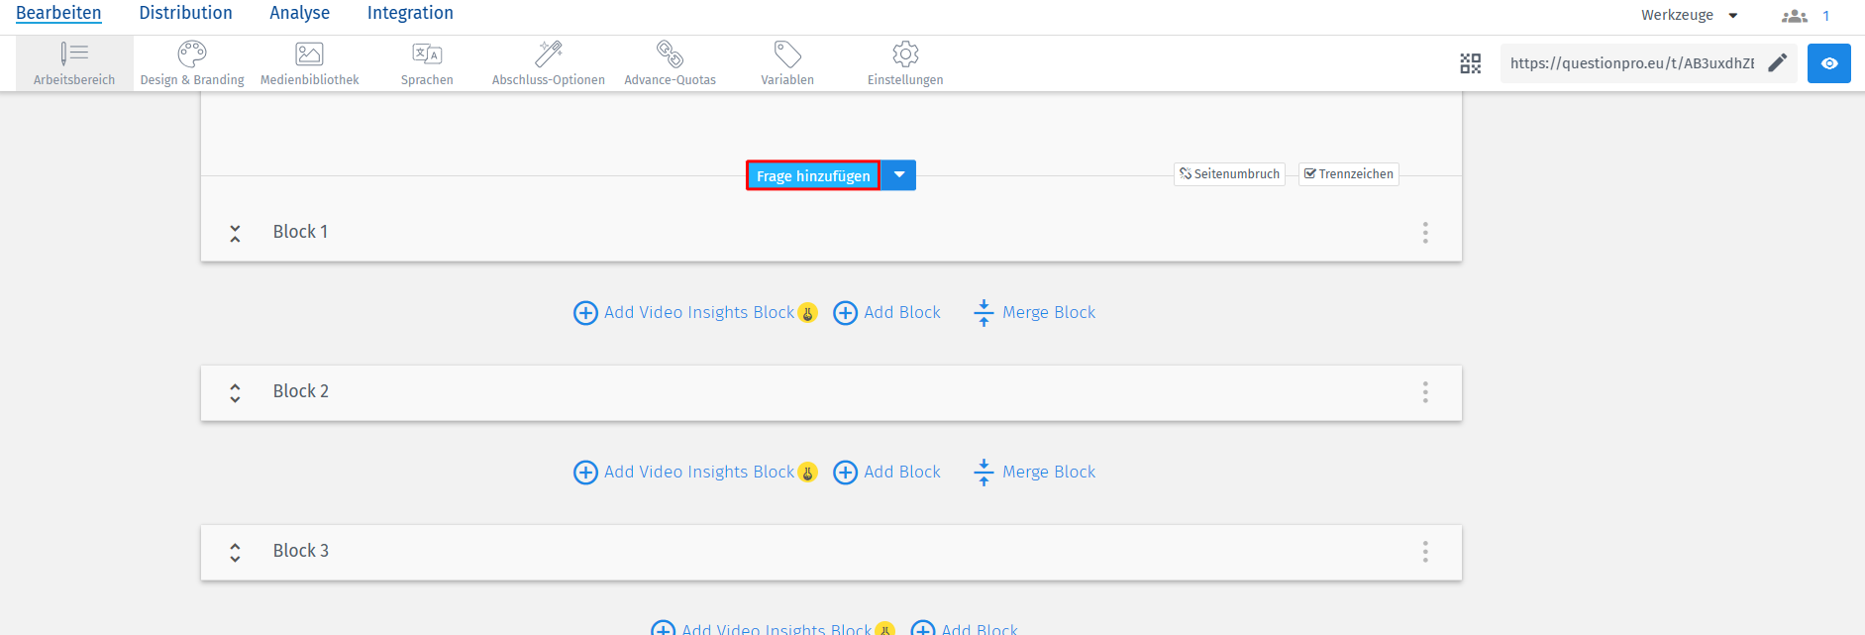Image resolution: width=1865 pixels, height=635 pixels.
Task: Show the survey QR code
Action: [x=1471, y=63]
